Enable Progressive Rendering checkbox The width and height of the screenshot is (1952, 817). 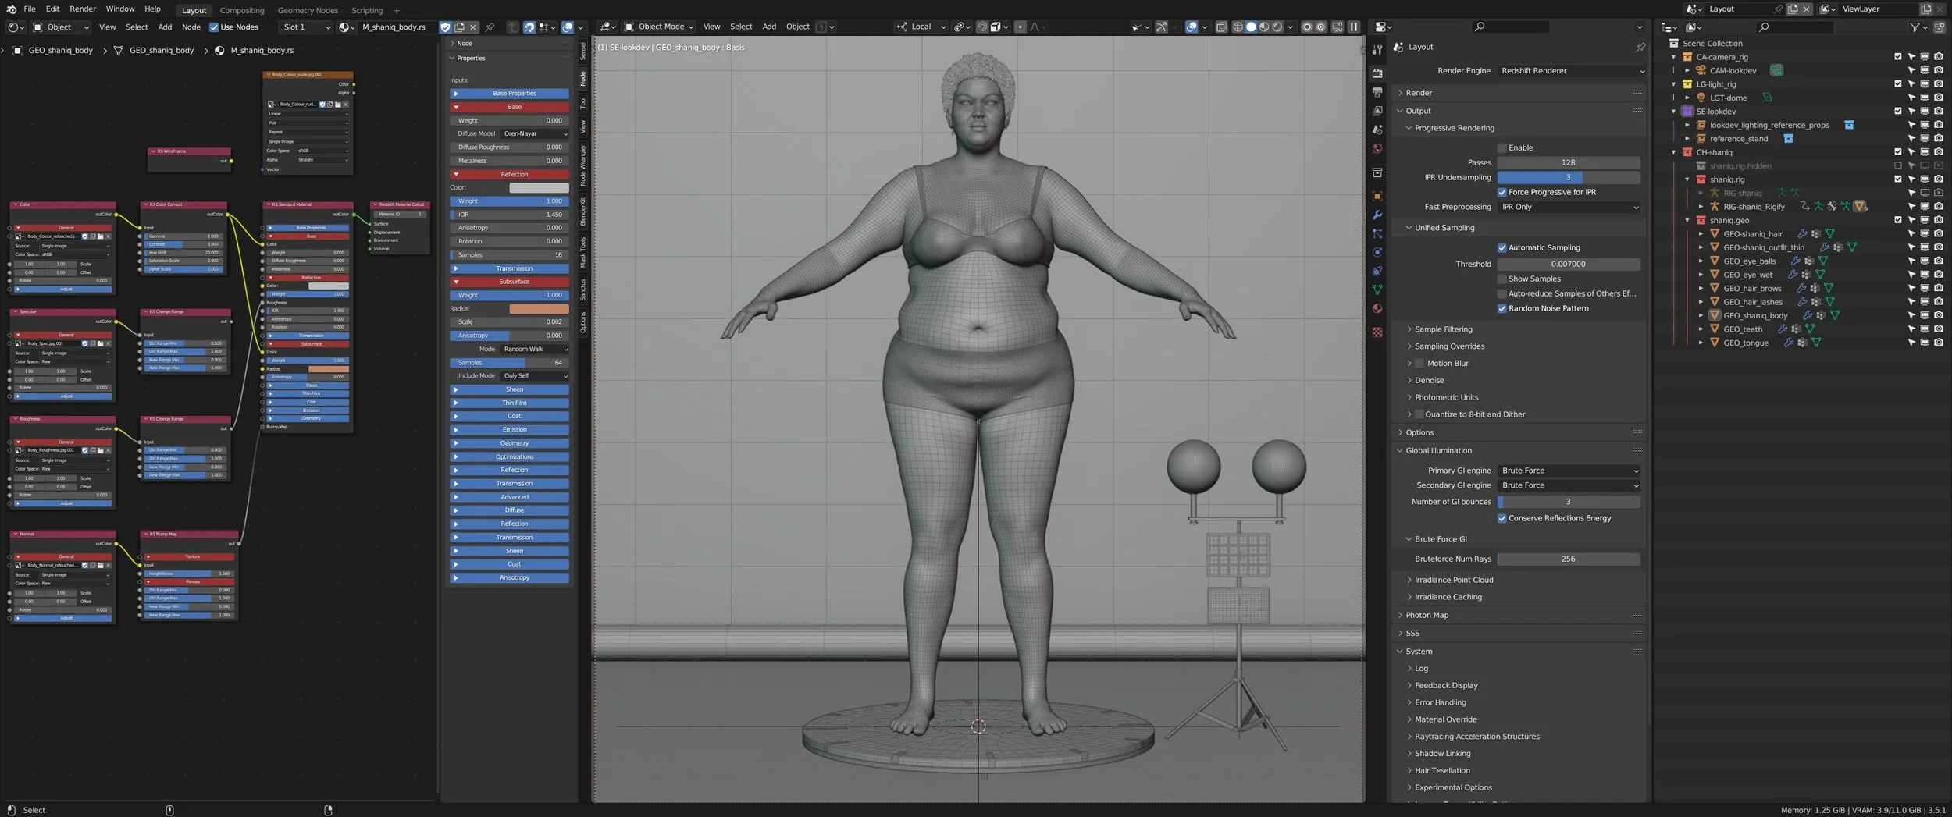point(1501,147)
